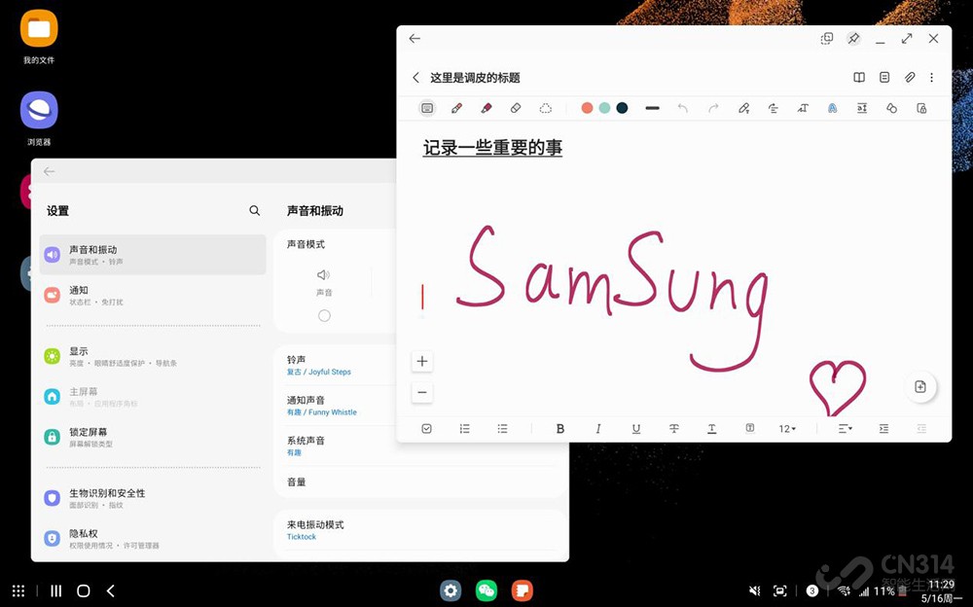Screen dimensions: 973x607
Task: Insert a checkbox checklist item
Action: pos(426,429)
